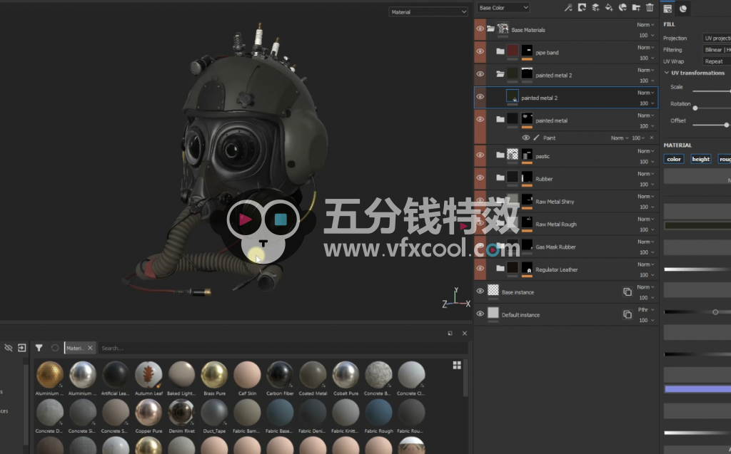Hide the painted metal layer
Viewport: 731px width, 454px height.
(x=480, y=119)
